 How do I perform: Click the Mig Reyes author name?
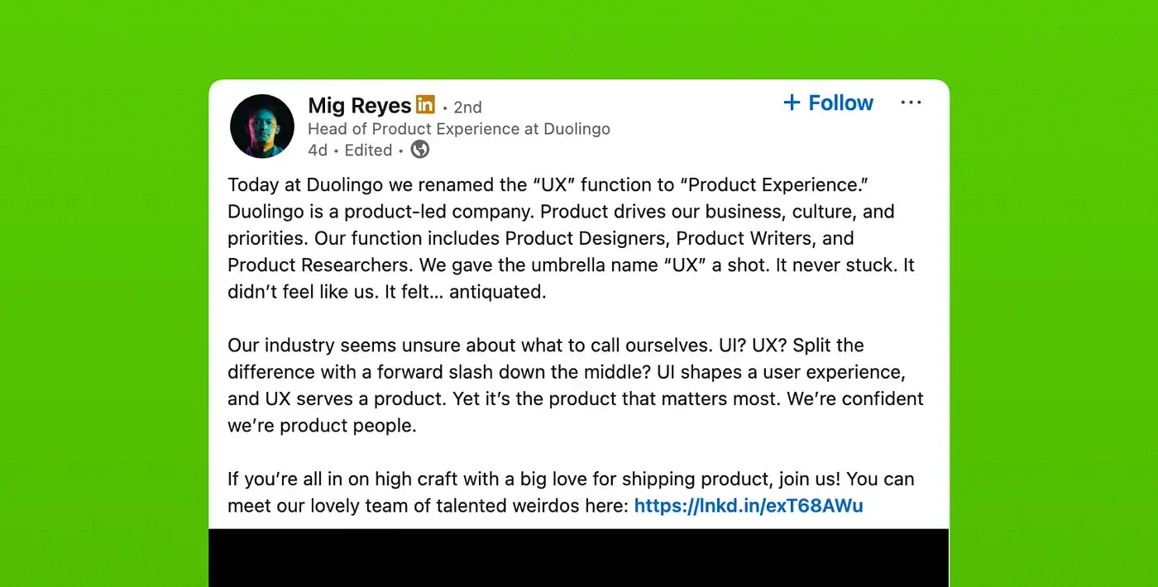coord(359,106)
